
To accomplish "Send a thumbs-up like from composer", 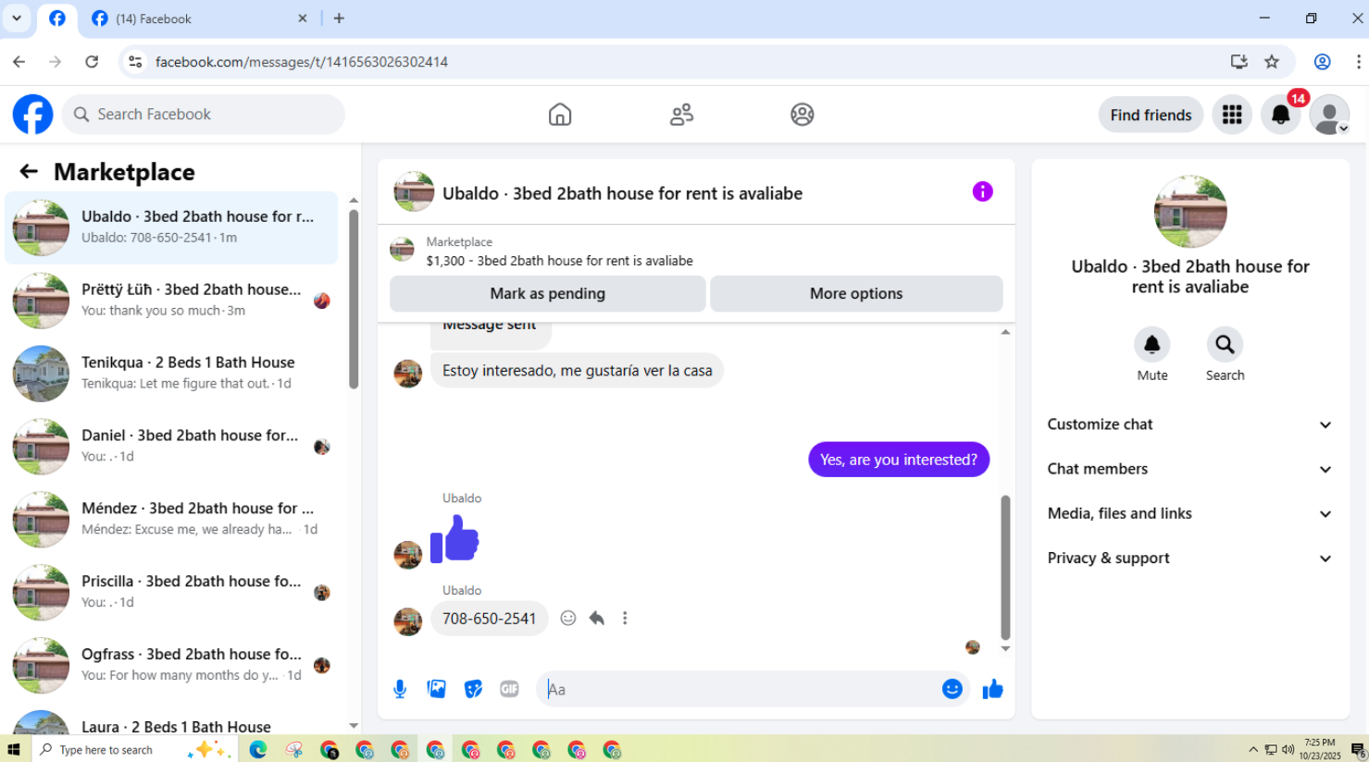I will tap(993, 689).
